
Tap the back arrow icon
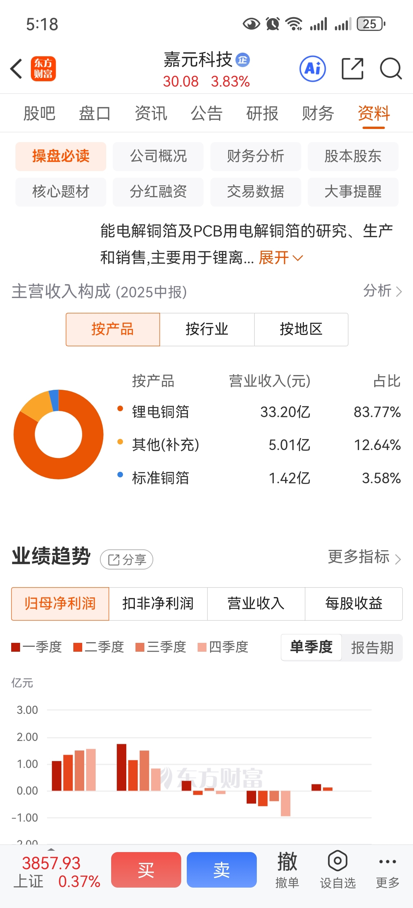(x=16, y=69)
